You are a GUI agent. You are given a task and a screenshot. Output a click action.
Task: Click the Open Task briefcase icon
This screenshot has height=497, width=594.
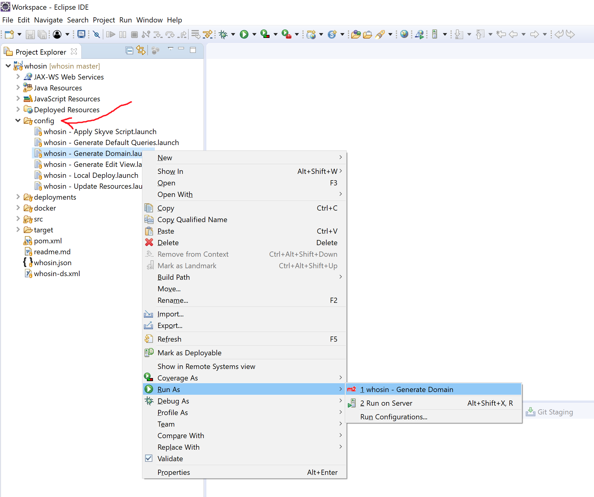pos(367,34)
